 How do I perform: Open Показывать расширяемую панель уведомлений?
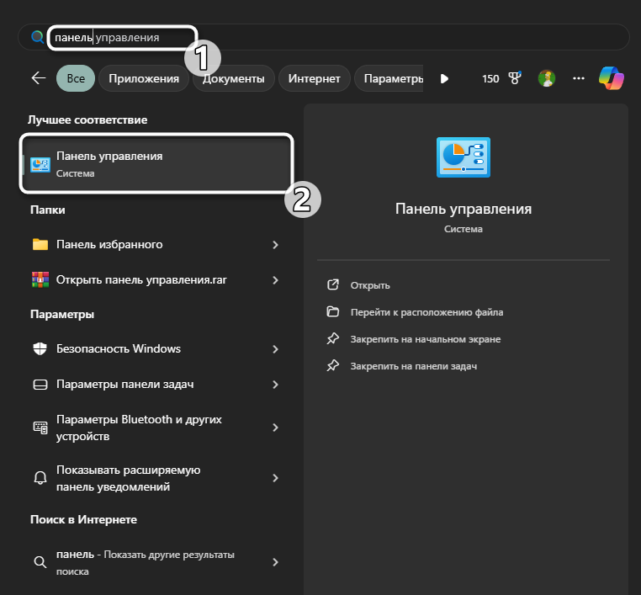pos(156,478)
